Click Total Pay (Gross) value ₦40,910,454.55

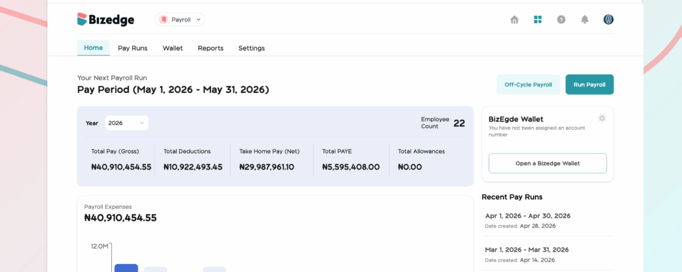pos(121,167)
